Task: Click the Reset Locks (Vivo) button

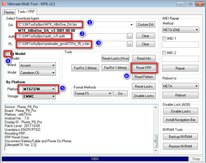Action: (x=115, y=58)
